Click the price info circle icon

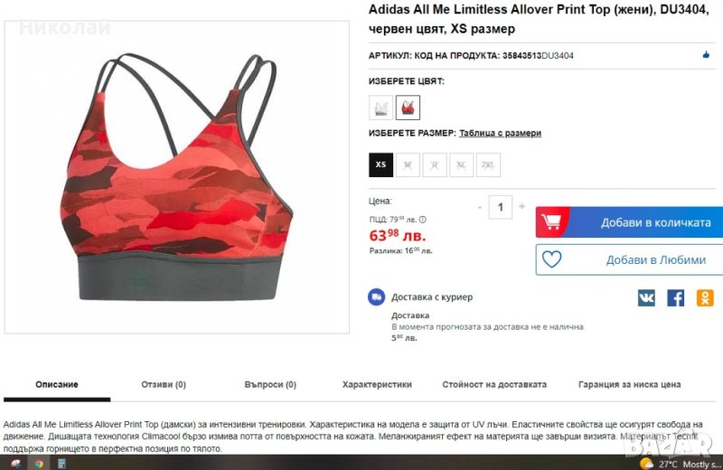pyautogui.click(x=422, y=220)
